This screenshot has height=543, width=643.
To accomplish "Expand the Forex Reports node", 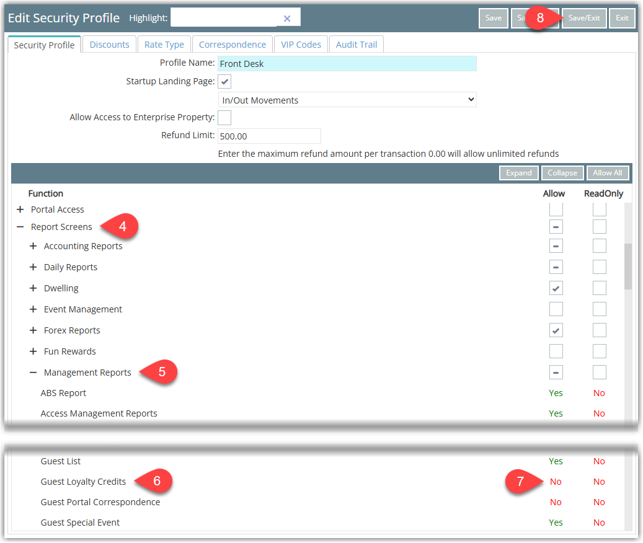I will [x=33, y=330].
